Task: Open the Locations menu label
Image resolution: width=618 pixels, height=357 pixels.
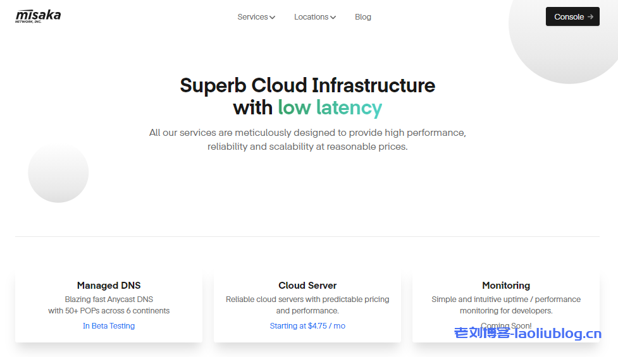Action: (311, 17)
